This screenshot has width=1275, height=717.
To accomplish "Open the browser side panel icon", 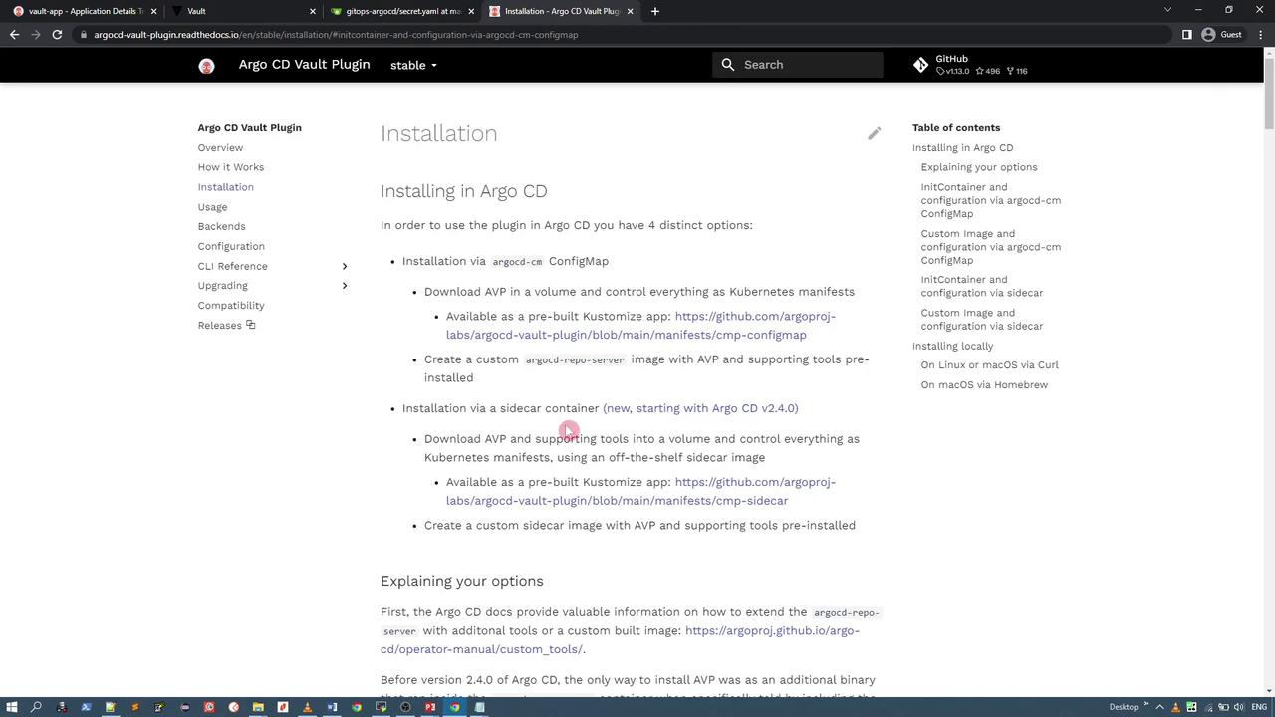I will [x=1186, y=35].
